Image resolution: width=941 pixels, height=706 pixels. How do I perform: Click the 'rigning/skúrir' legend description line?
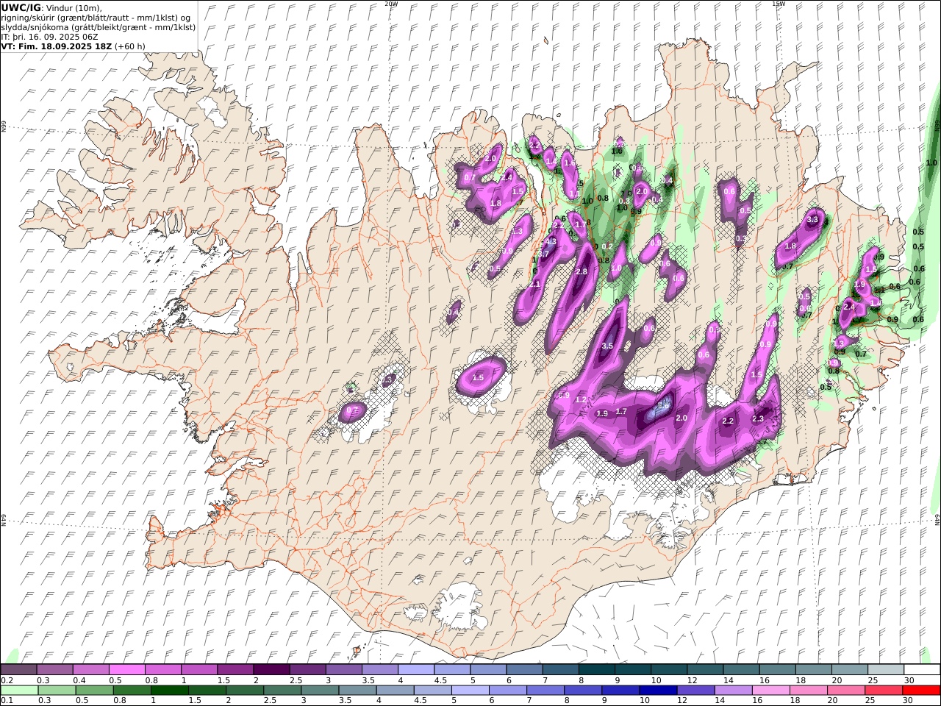pos(96,17)
